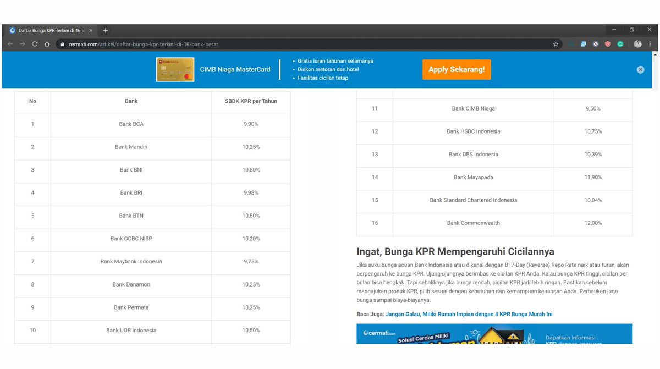Click the cermati.com logo in bottom banner
660x369 pixels.
tap(380, 333)
